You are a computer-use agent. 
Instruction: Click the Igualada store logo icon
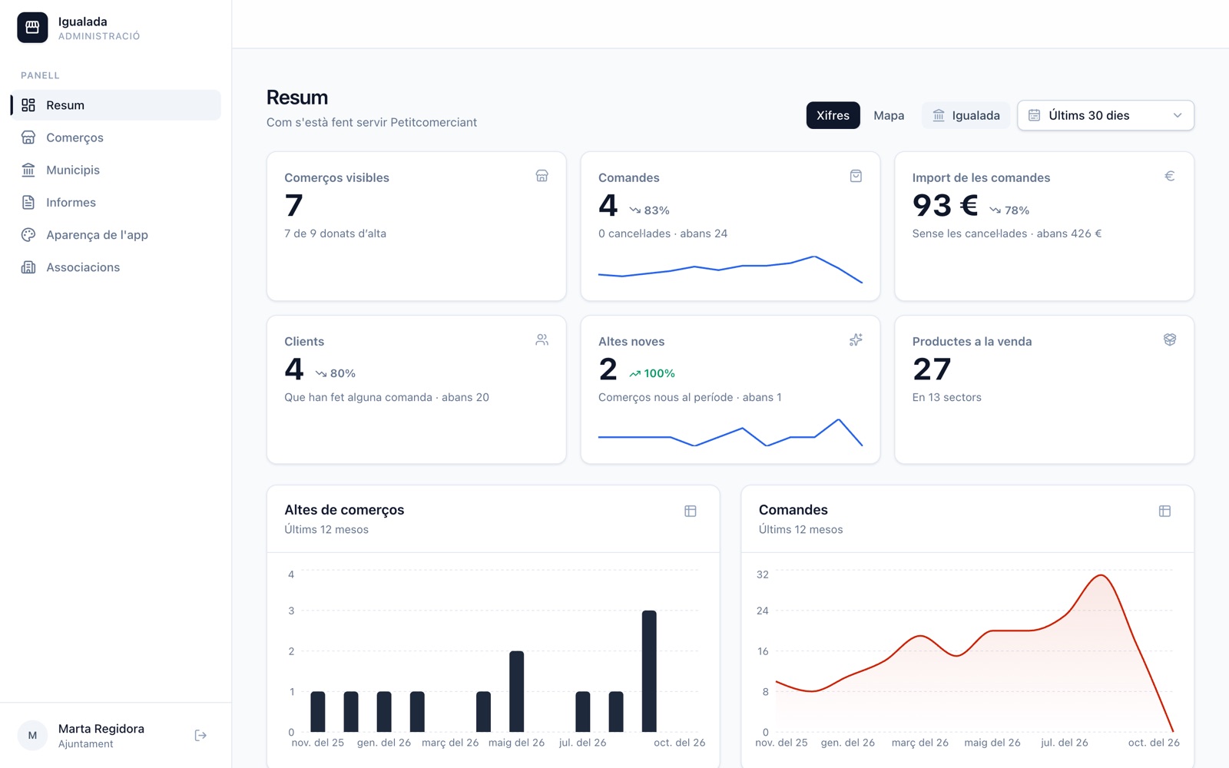(32, 28)
